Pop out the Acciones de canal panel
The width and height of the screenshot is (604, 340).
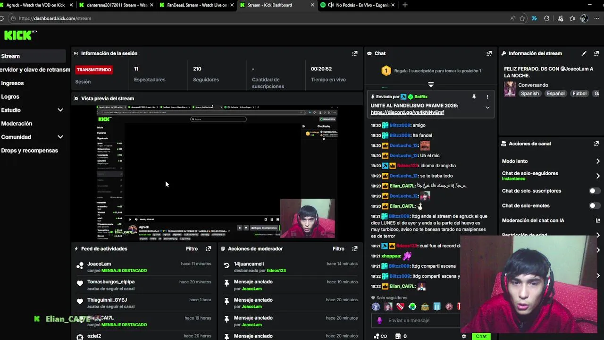[x=596, y=144]
